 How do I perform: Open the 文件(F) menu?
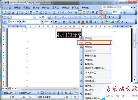tap(8, 8)
